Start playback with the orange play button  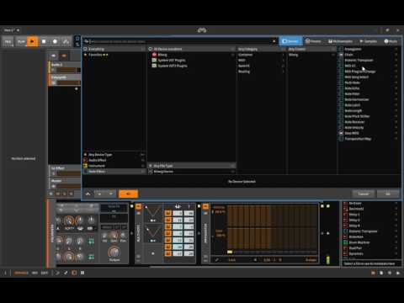tap(32, 41)
